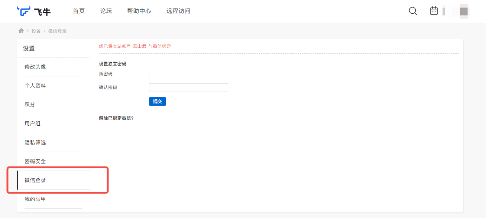Select 我的马甲 in settings sidebar

[x=35, y=199]
